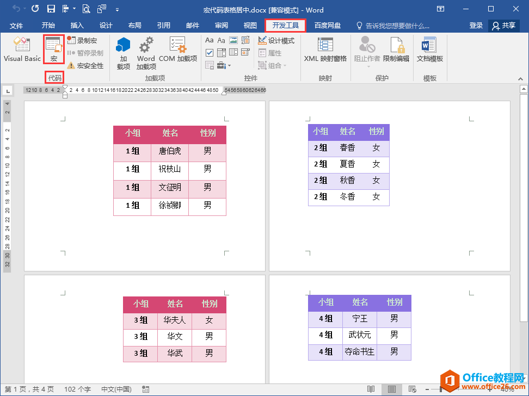The width and height of the screenshot is (529, 396).
Task: Switch to print layout view icon
Action: (391, 389)
